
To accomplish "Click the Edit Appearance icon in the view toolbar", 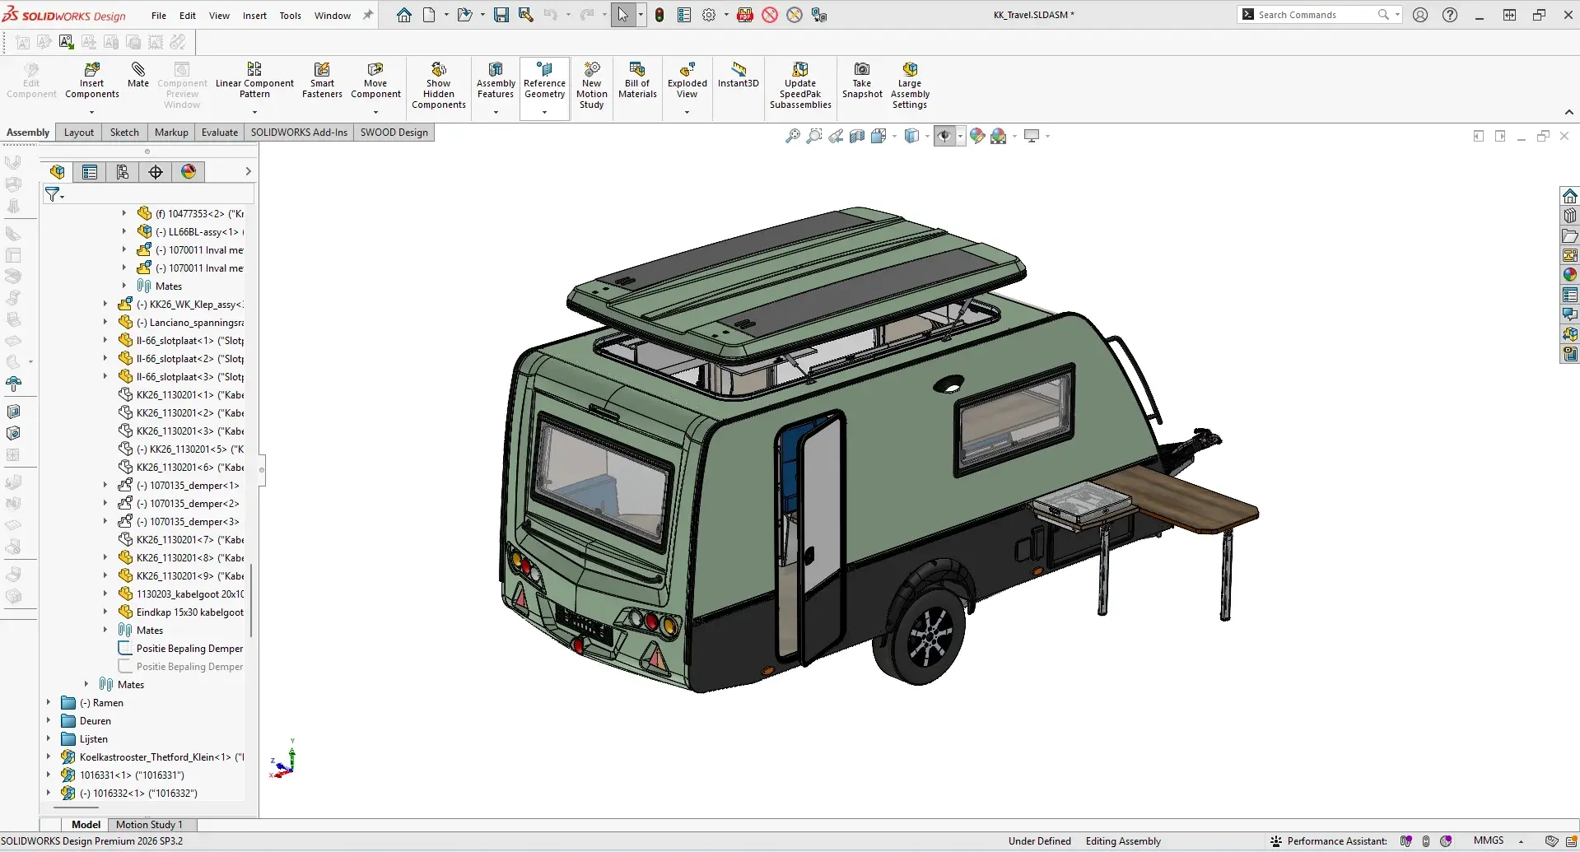I will click(977, 136).
